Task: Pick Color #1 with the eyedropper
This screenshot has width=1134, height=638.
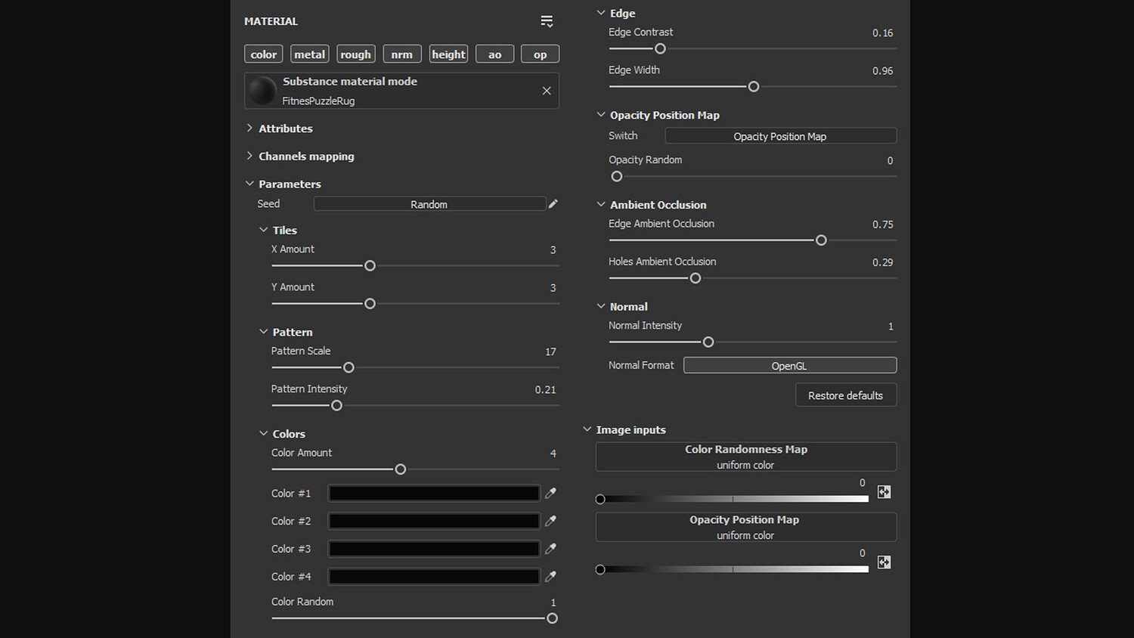Action: tap(551, 494)
